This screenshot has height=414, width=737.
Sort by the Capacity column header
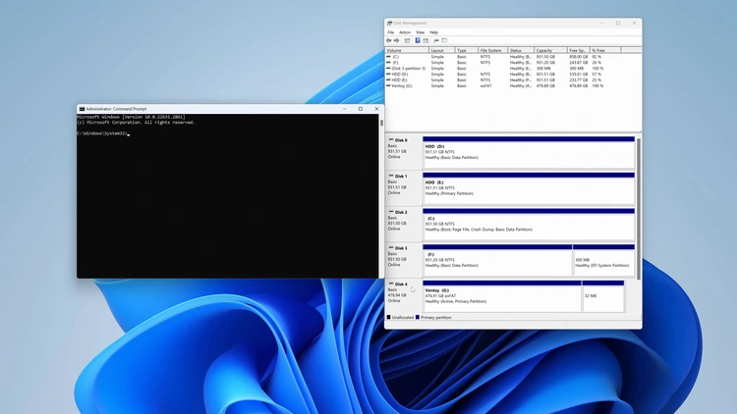click(x=550, y=50)
